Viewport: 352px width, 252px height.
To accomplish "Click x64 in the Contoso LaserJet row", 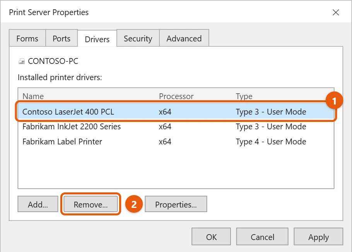I will click(x=165, y=111).
